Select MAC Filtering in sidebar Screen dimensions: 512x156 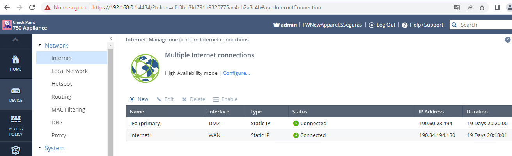68,110
